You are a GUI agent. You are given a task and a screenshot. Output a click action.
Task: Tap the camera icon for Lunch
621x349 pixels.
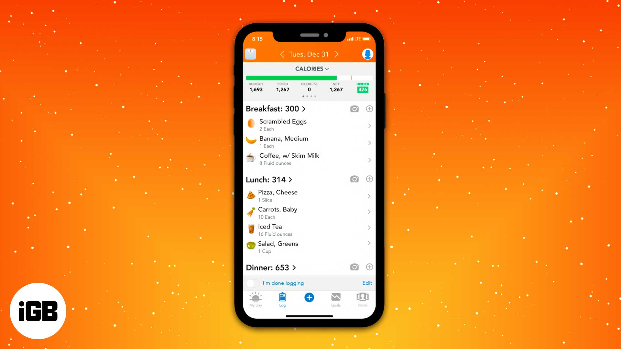(x=354, y=179)
